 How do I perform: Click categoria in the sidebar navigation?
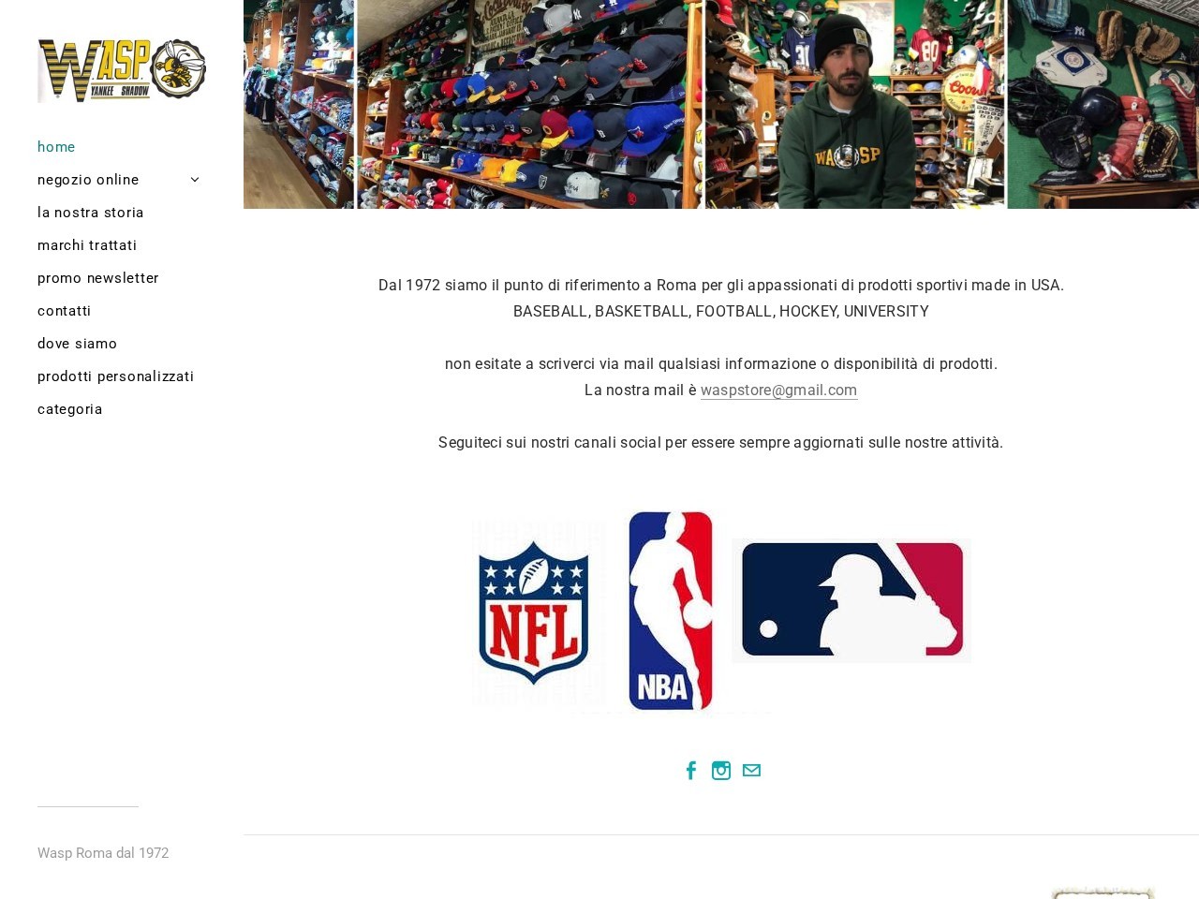pyautogui.click(x=69, y=409)
